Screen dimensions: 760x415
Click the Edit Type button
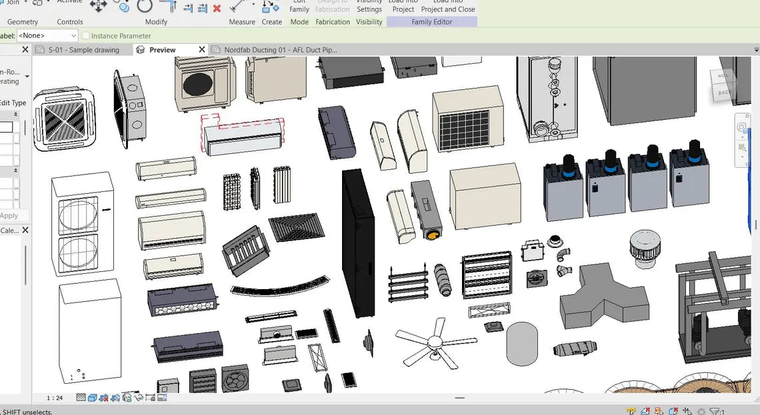pyautogui.click(x=13, y=103)
